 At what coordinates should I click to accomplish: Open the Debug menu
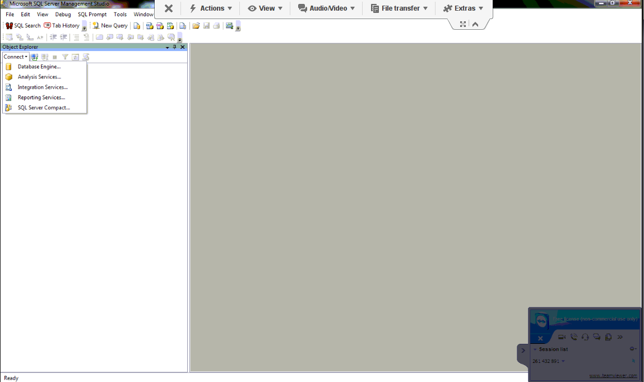(x=63, y=15)
